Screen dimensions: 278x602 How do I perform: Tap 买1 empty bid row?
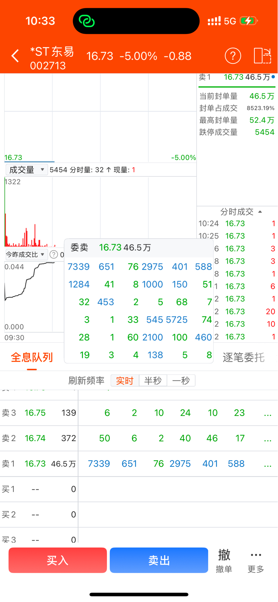pyautogui.click(x=139, y=489)
